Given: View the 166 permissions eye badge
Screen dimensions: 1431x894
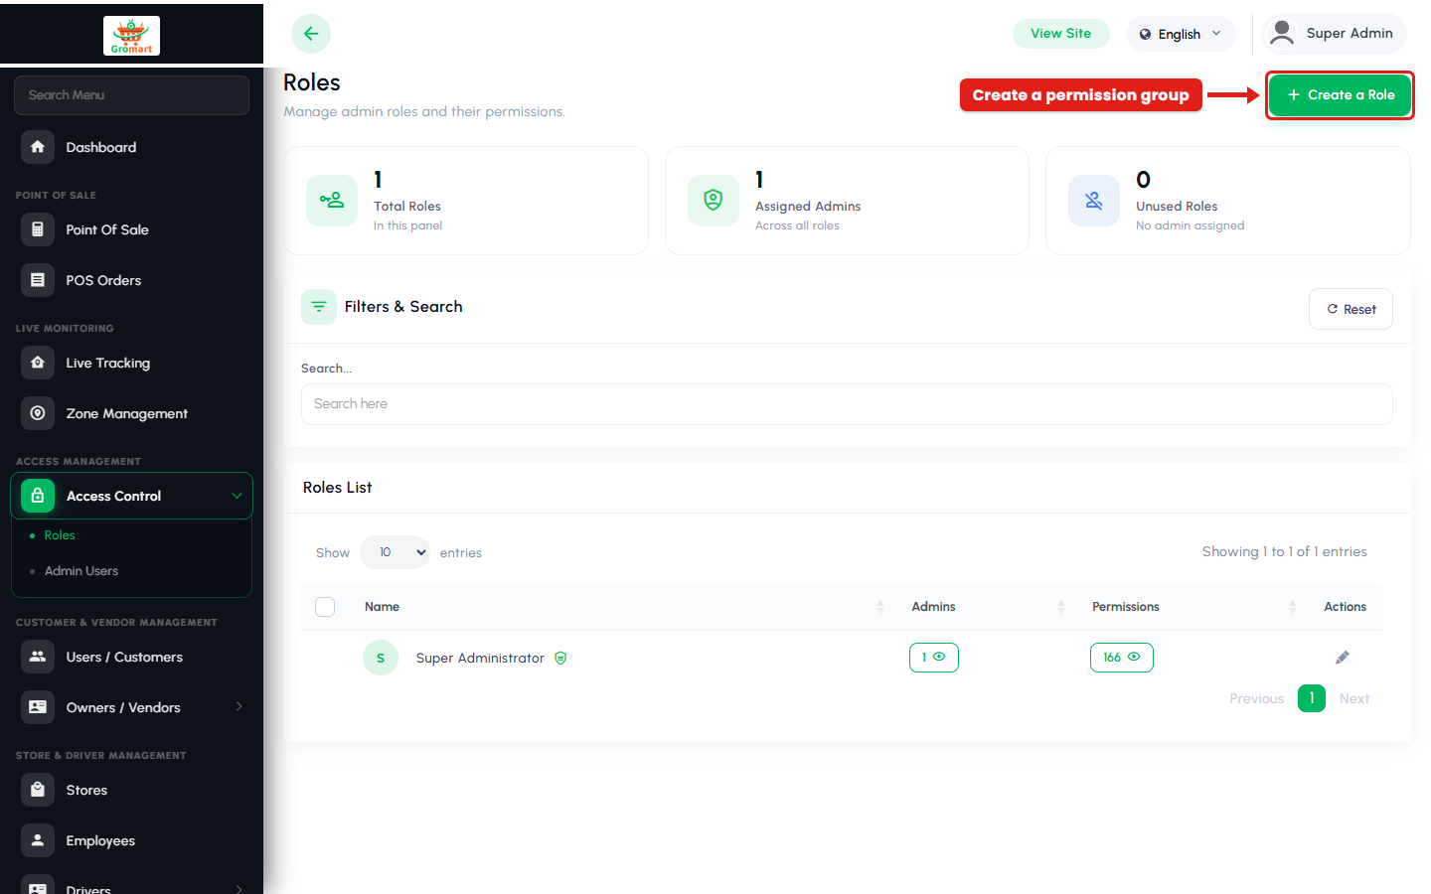Looking at the screenshot, I should (1122, 658).
